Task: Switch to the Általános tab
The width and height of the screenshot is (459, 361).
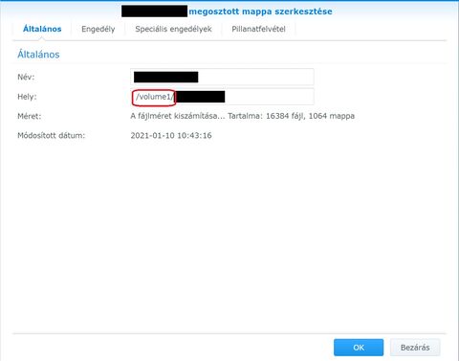Action: click(x=42, y=29)
